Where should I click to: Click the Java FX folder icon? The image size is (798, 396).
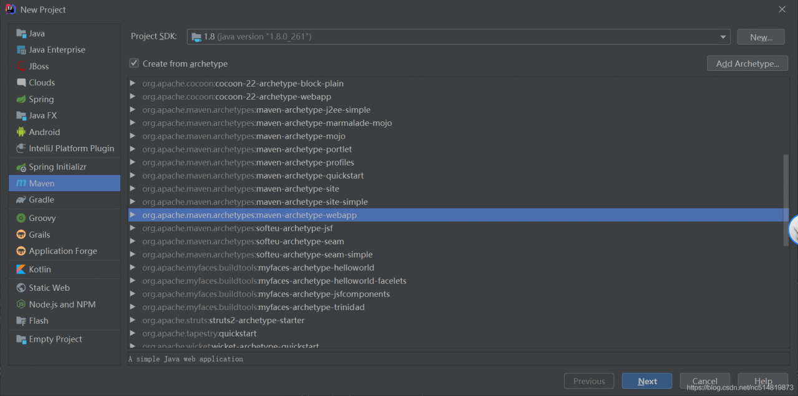[21, 116]
